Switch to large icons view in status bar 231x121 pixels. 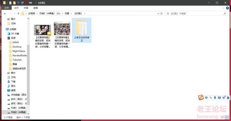click(227, 117)
